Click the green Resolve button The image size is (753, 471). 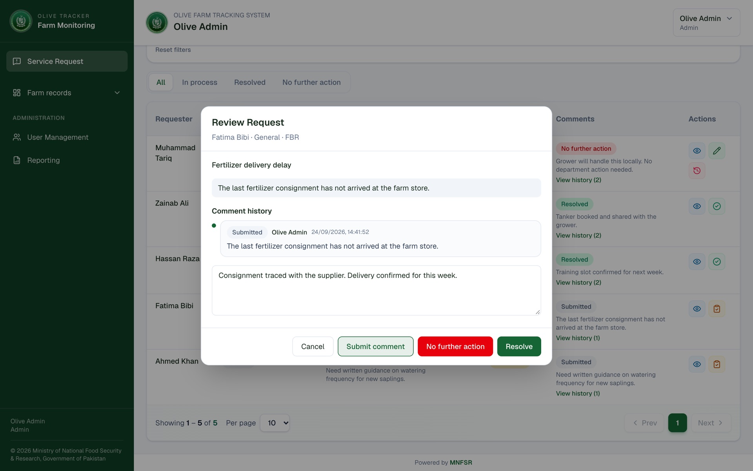[x=519, y=346]
